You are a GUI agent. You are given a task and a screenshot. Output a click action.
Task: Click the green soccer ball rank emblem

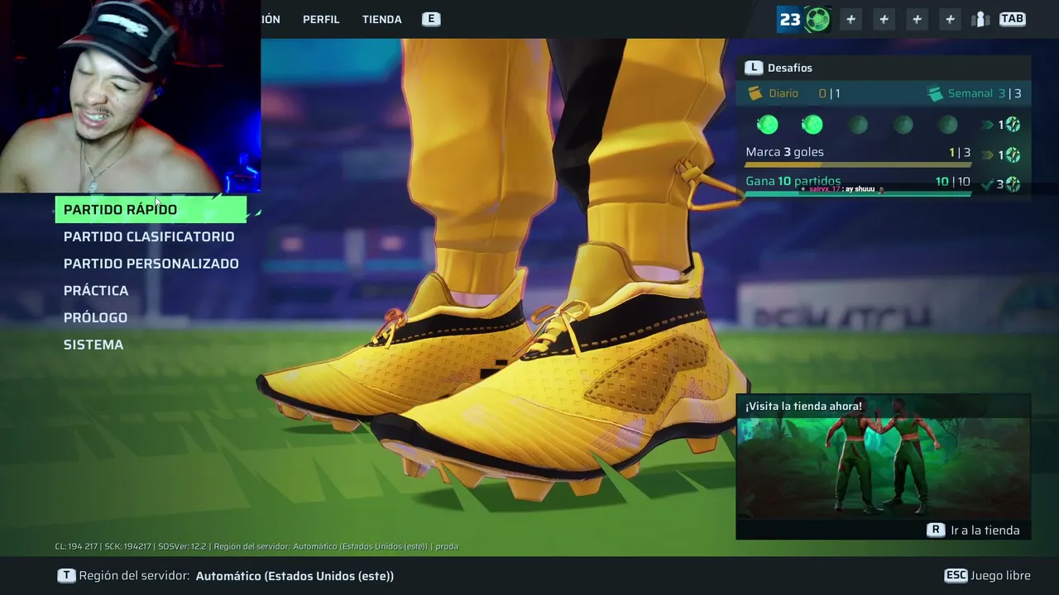point(817,19)
